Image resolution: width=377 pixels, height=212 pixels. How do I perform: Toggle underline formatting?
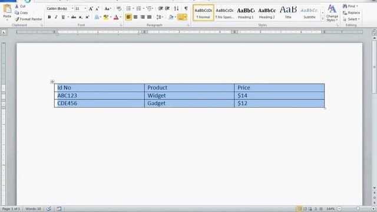coord(63,17)
